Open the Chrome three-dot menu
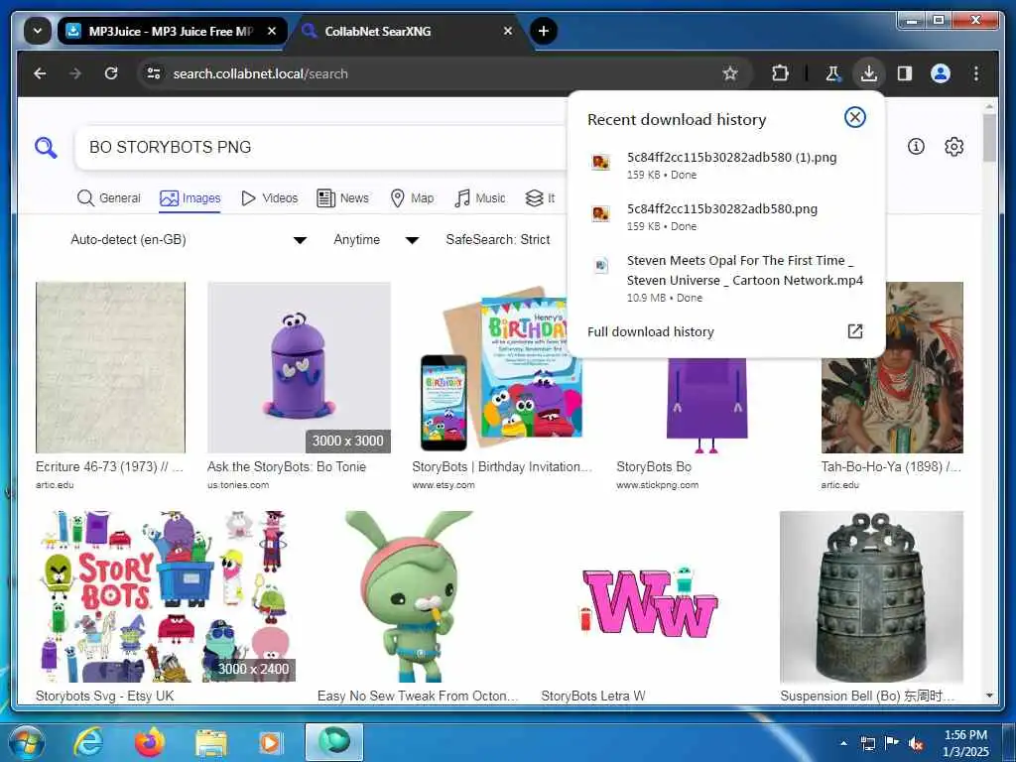The height and width of the screenshot is (762, 1016). [x=976, y=73]
